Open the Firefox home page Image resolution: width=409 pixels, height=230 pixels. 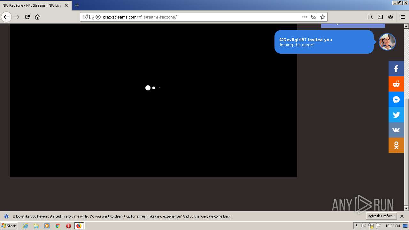point(37,17)
